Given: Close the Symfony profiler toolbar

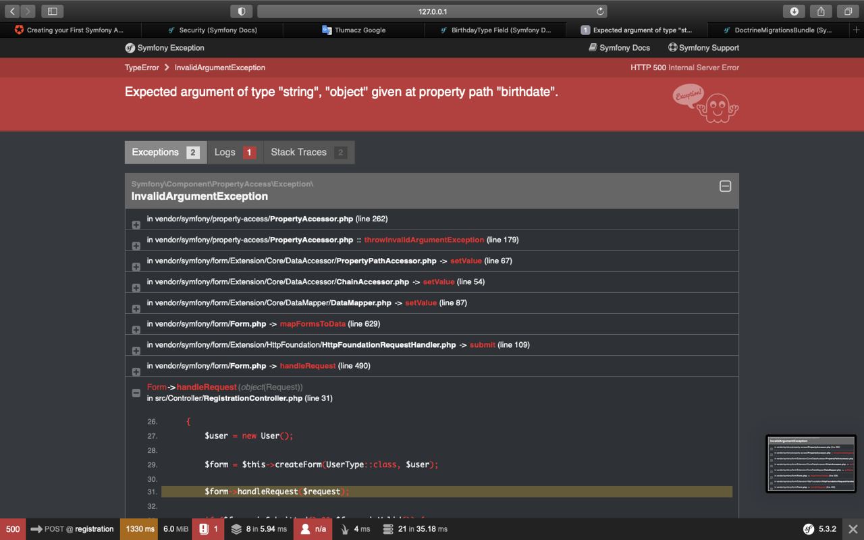Looking at the screenshot, I should tap(853, 529).
